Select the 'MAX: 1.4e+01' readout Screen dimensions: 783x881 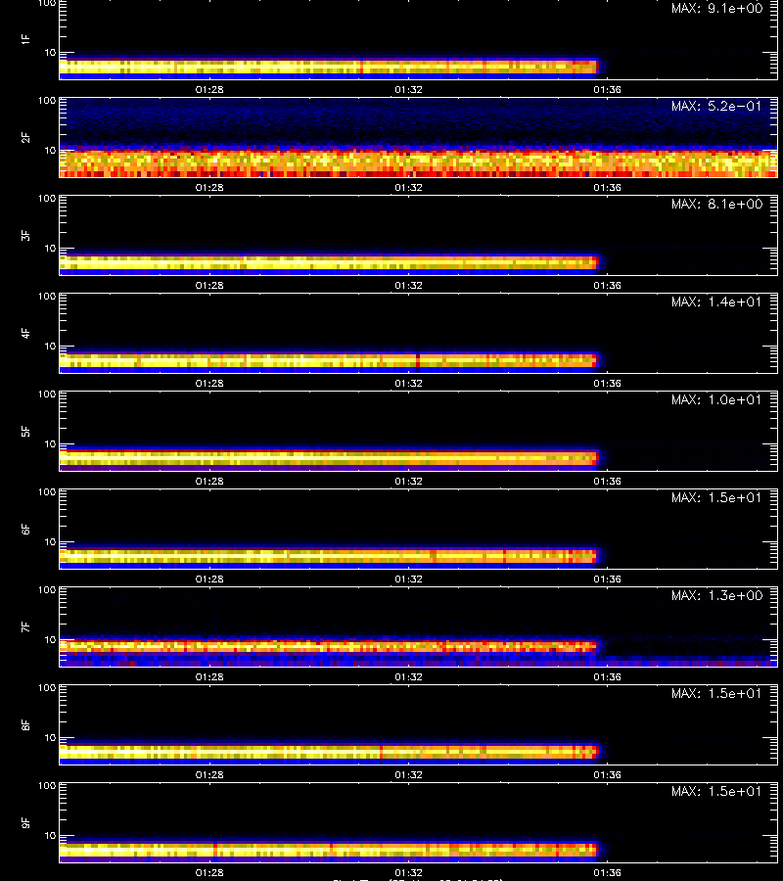point(716,301)
